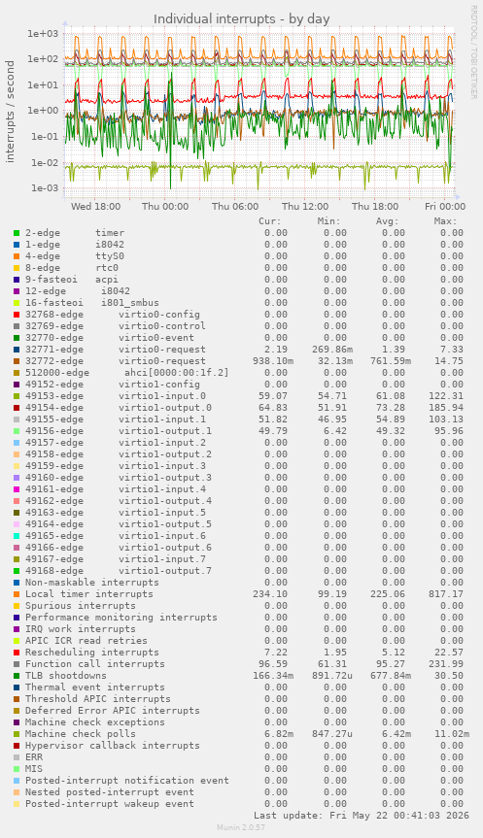Click the virtio0-request 32771-edge swatch
The height and width of the screenshot is (838, 483).
[17, 350]
